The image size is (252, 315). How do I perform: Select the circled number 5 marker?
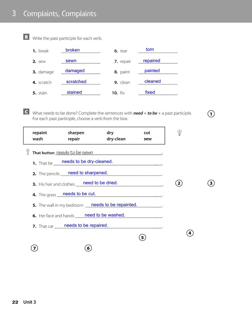[142, 238]
